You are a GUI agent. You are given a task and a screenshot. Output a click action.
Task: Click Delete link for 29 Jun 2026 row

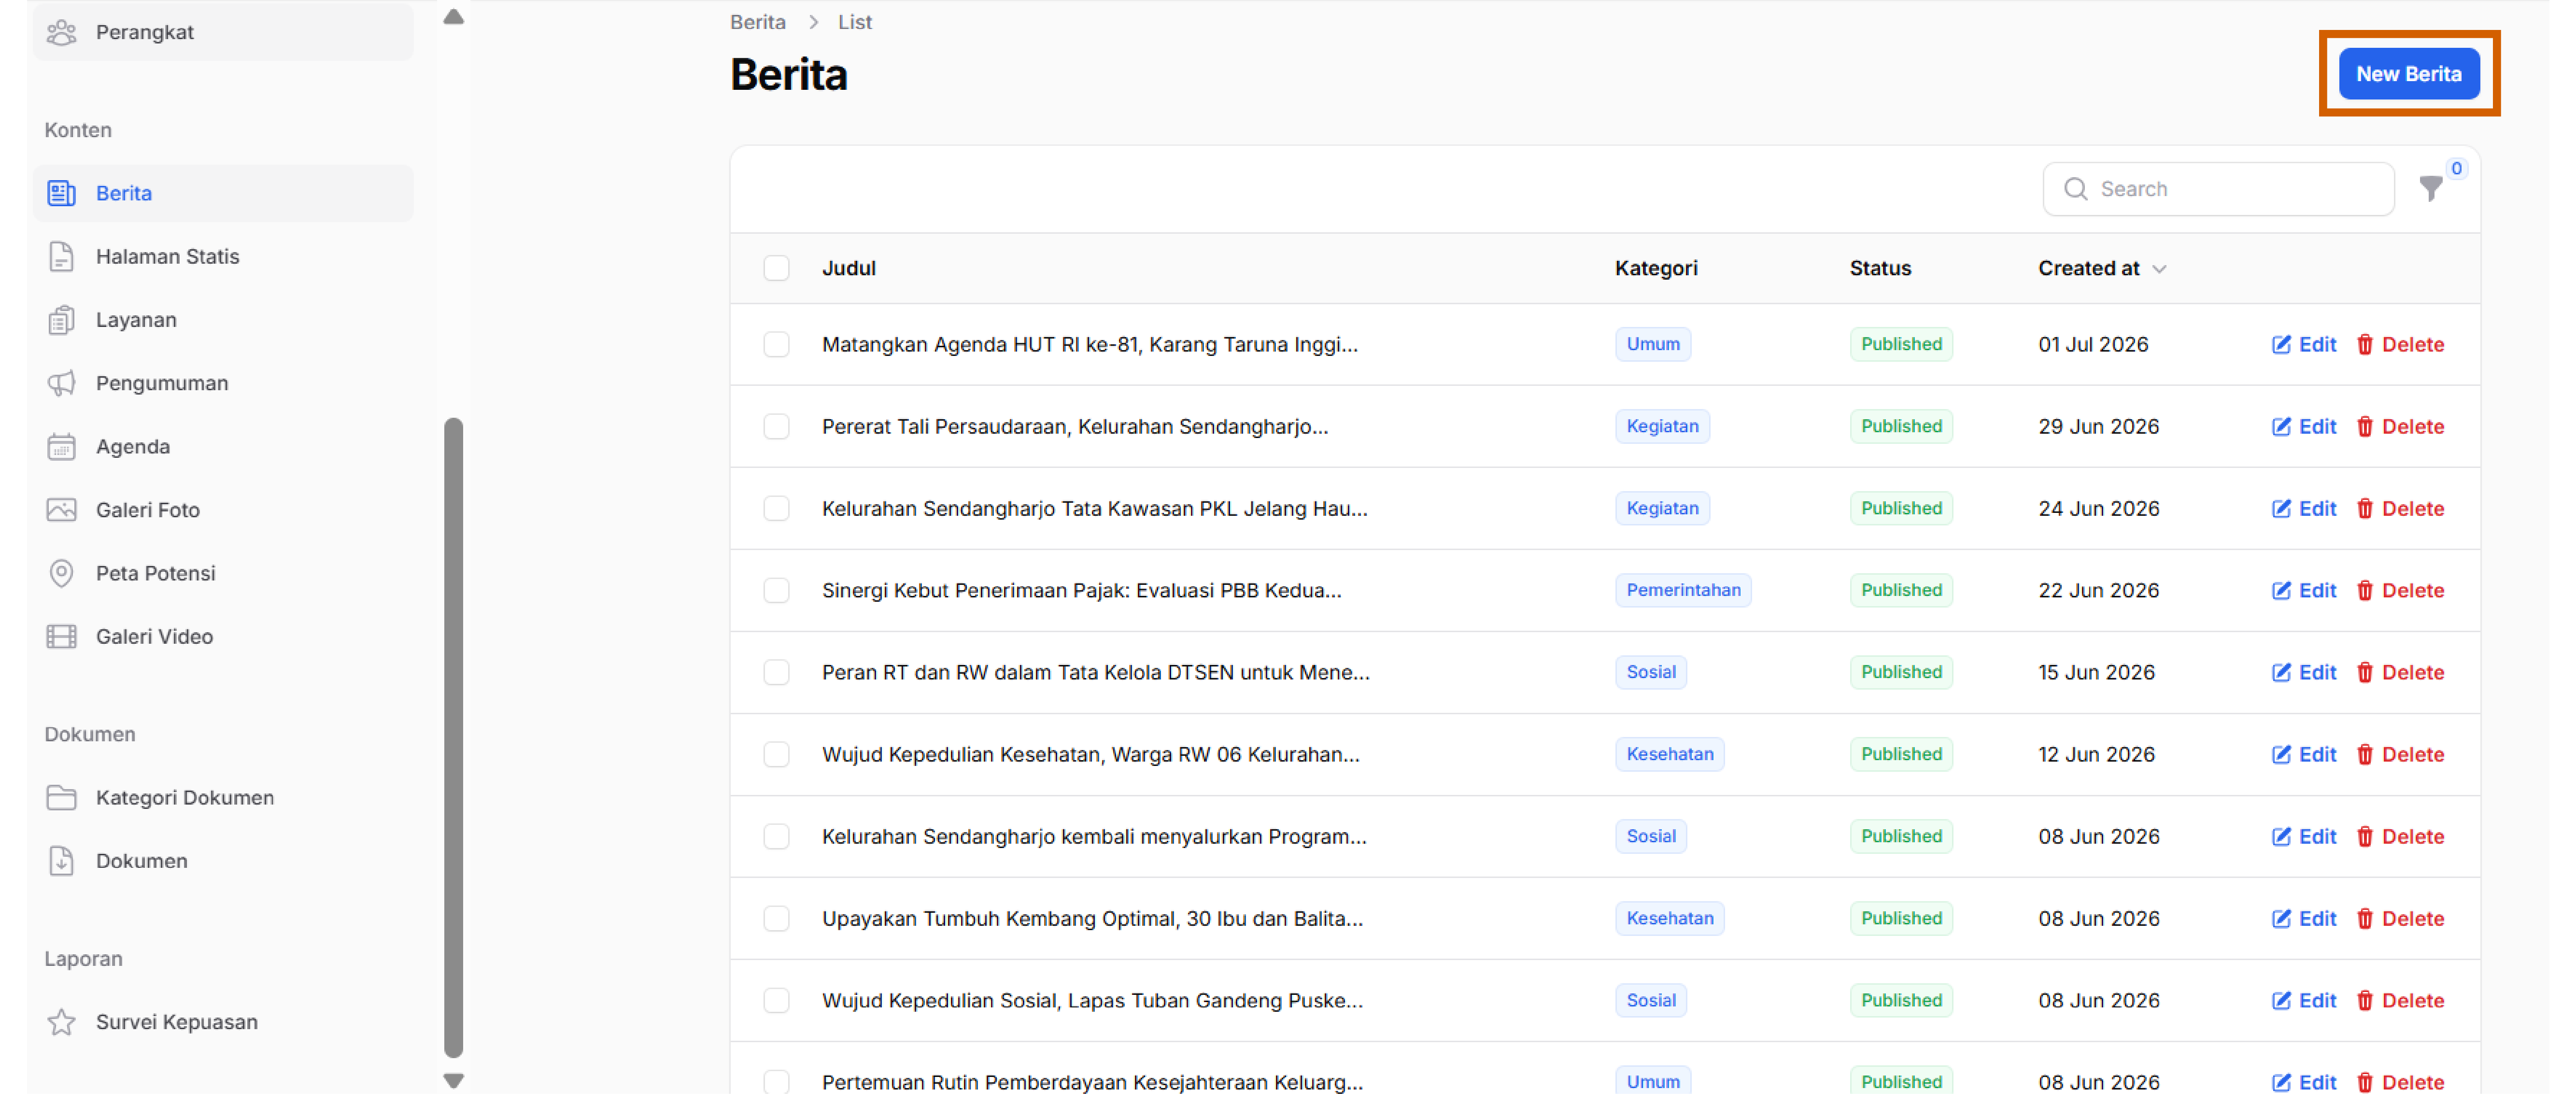pyautogui.click(x=2400, y=426)
